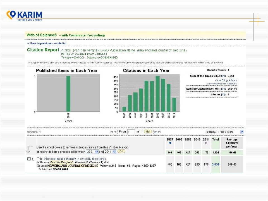Click the KARIM logo

pyautogui.click(x=24, y=16)
